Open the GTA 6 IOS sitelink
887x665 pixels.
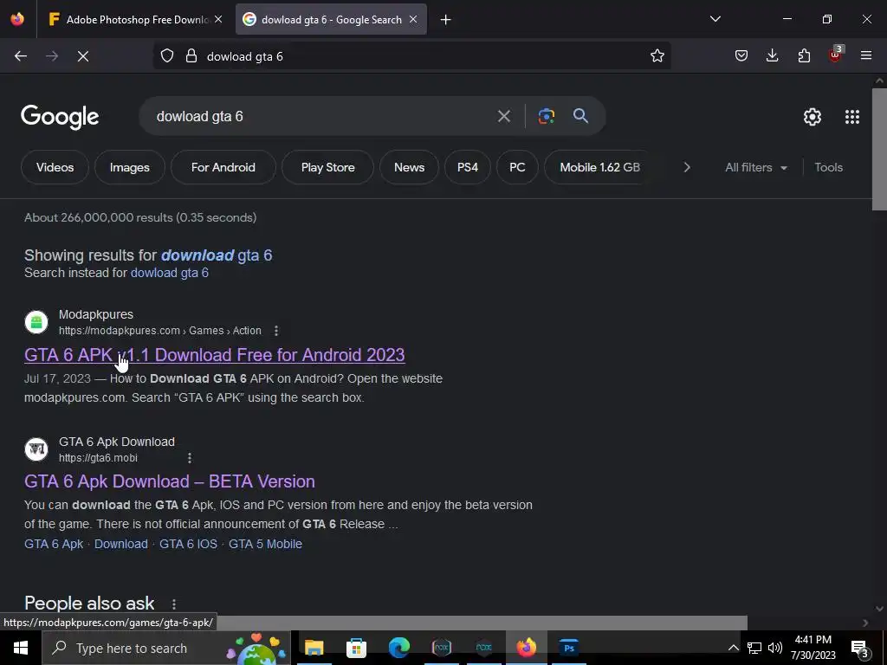[x=188, y=544]
